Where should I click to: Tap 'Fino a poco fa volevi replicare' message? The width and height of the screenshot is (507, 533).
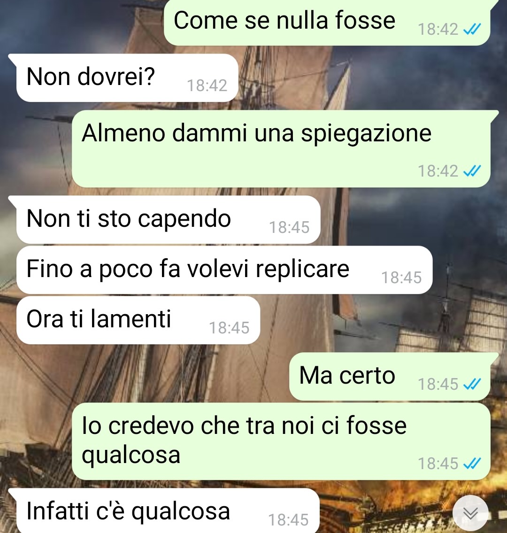click(224, 270)
